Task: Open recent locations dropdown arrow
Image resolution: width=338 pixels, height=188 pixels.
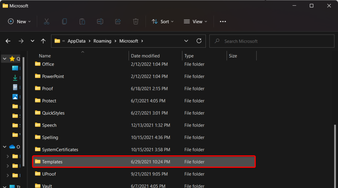Action: coord(32,41)
